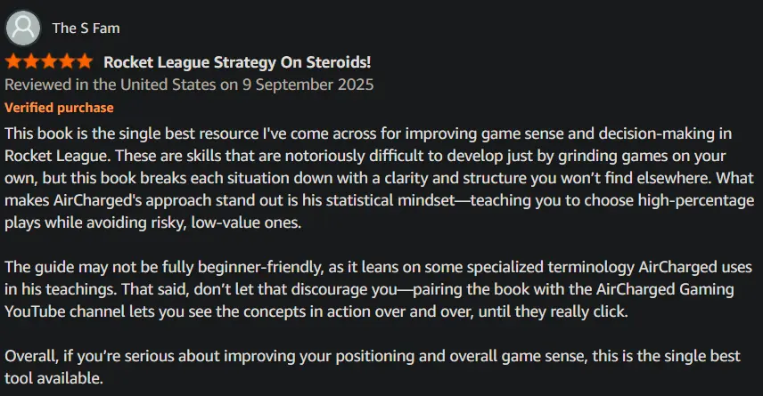Click the "Verified purchase" label

[59, 108]
